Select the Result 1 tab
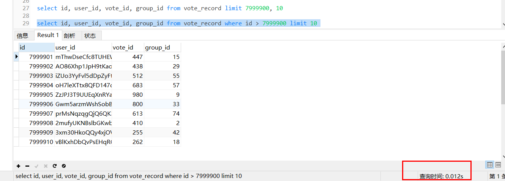This screenshot has height=181, width=505. [48, 35]
